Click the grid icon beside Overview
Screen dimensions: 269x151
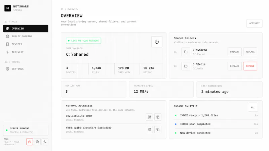(7, 29)
